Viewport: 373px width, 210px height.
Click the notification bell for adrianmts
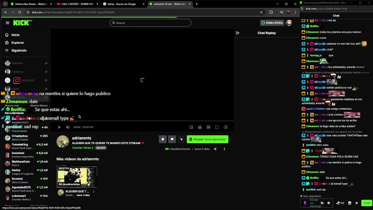click(x=163, y=139)
